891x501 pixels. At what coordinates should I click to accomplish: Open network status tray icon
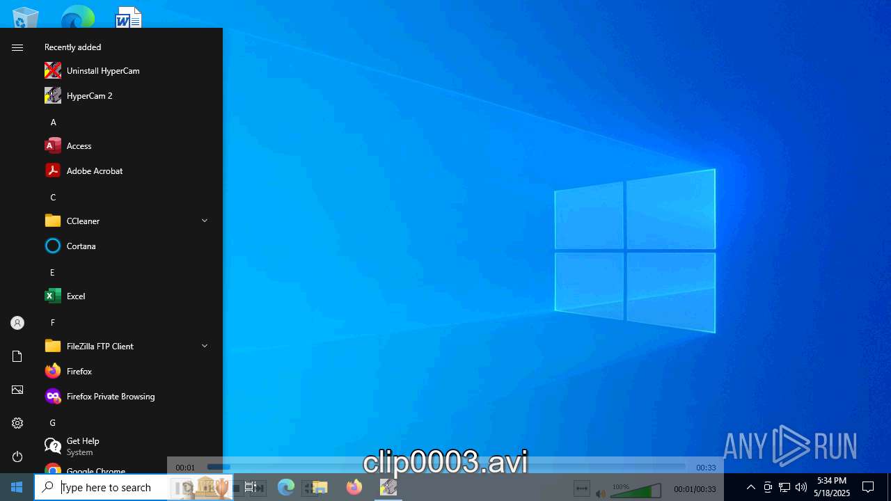pos(784,487)
